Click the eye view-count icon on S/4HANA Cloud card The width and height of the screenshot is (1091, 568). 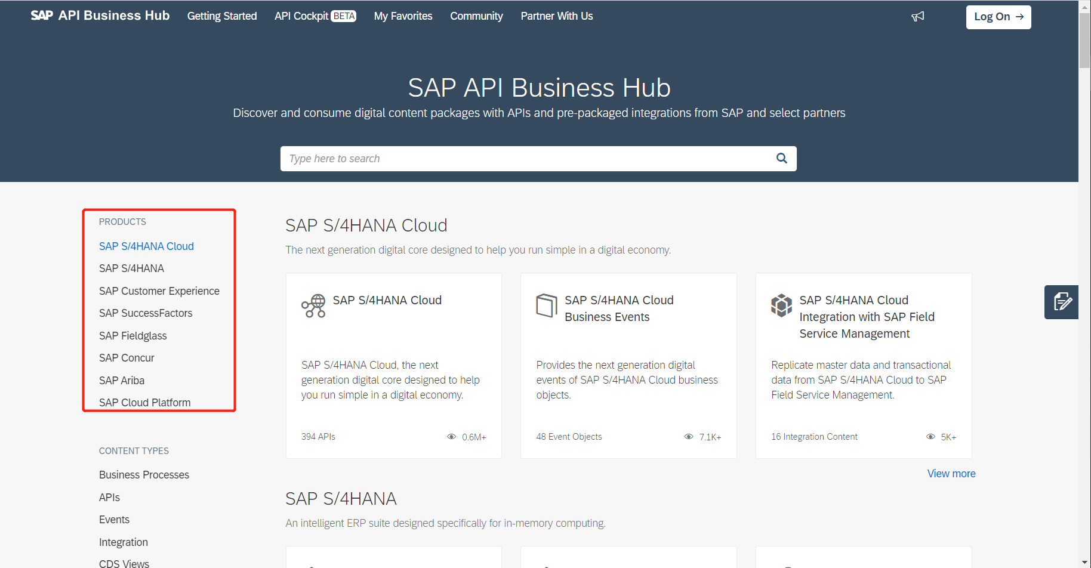point(452,436)
